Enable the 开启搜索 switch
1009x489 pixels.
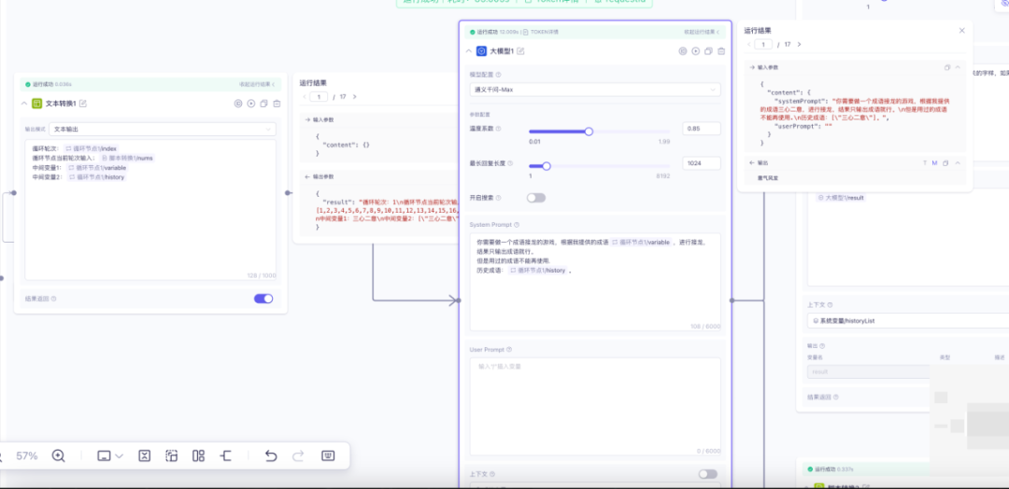click(x=535, y=198)
